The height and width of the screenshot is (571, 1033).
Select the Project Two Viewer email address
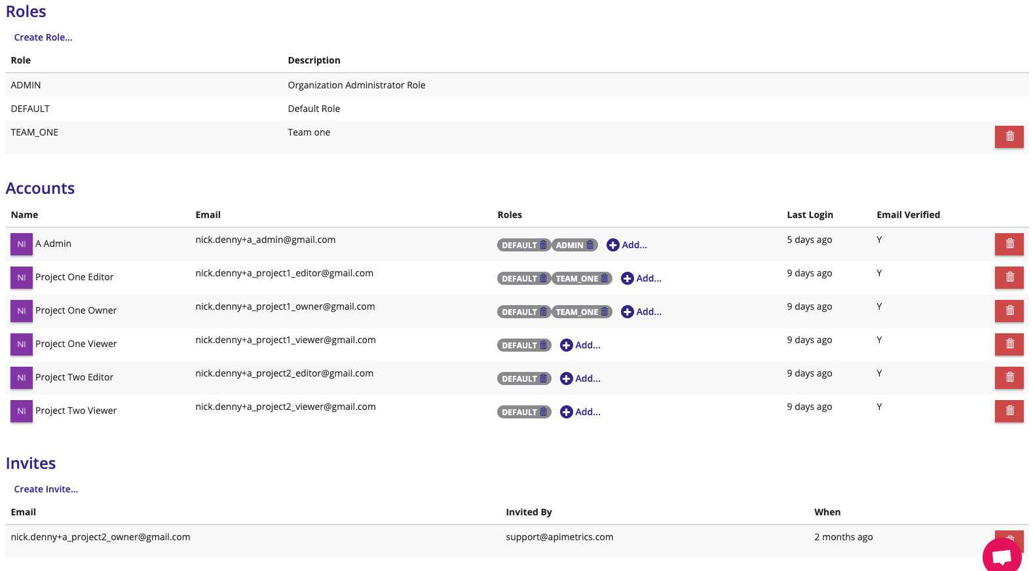(x=286, y=407)
